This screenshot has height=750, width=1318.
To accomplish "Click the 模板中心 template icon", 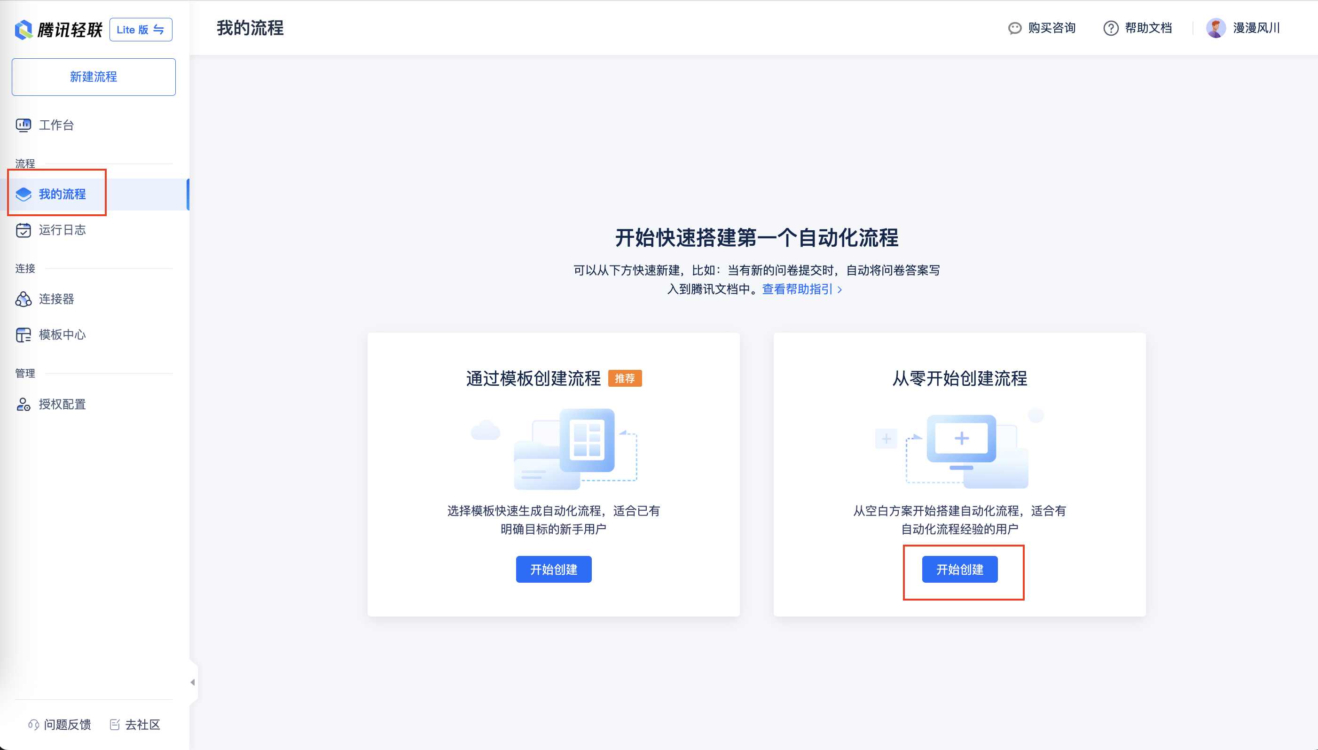I will point(23,335).
